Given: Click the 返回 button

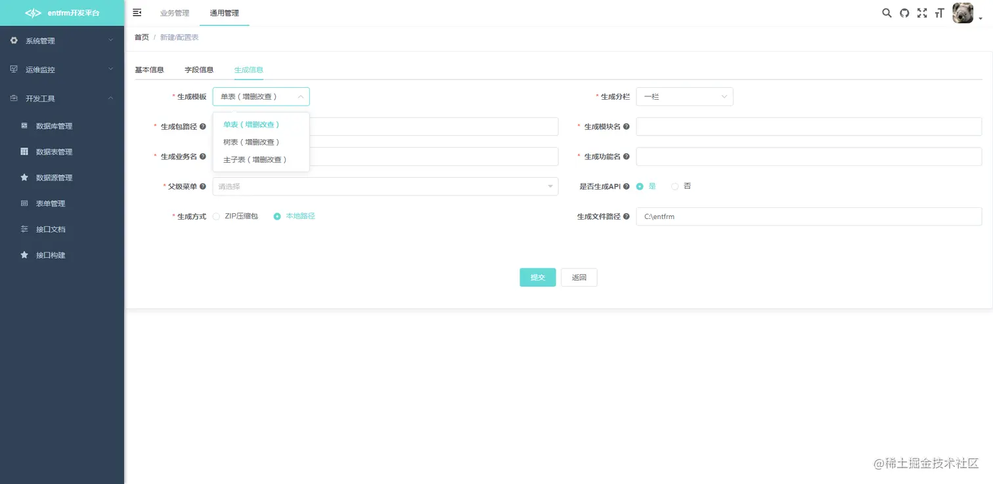Looking at the screenshot, I should tap(579, 277).
